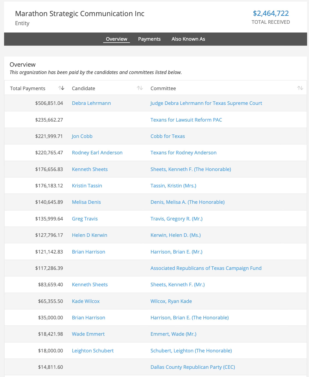The image size is (309, 377).
Task: Open Travis, Gregory R. (Mr.) committee
Action: pyautogui.click(x=177, y=219)
